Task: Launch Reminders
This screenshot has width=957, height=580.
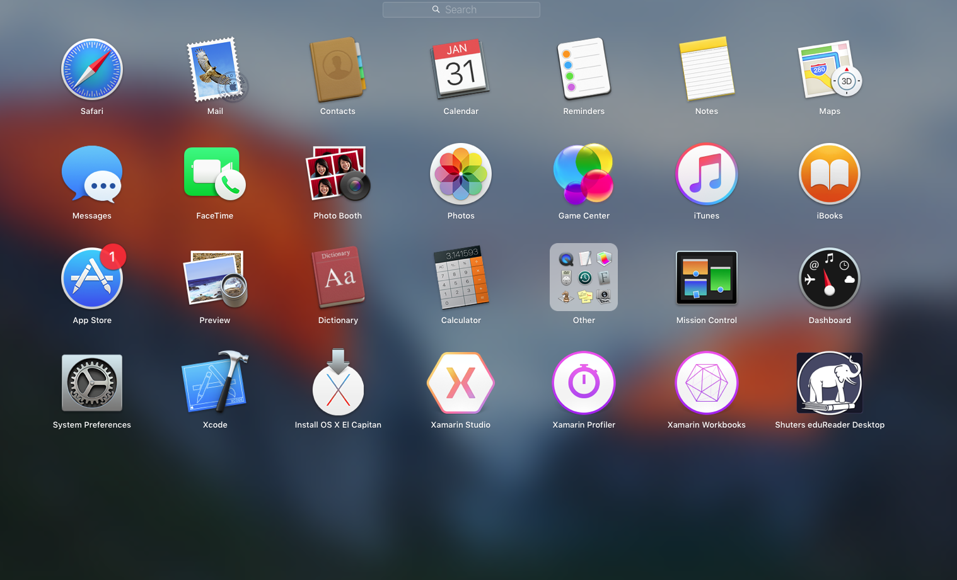Action: [584, 69]
